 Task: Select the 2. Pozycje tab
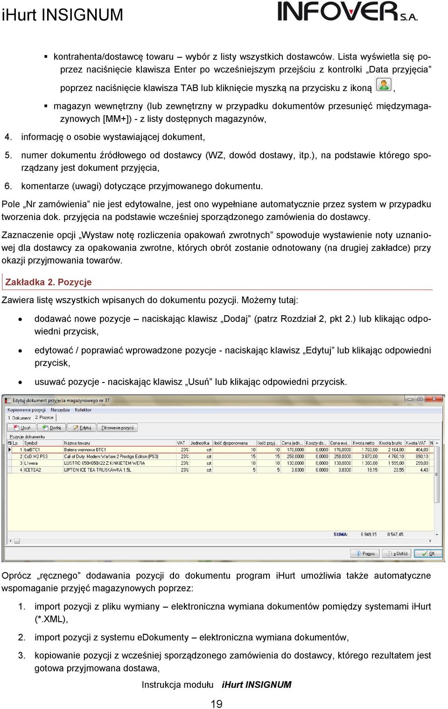(44, 417)
